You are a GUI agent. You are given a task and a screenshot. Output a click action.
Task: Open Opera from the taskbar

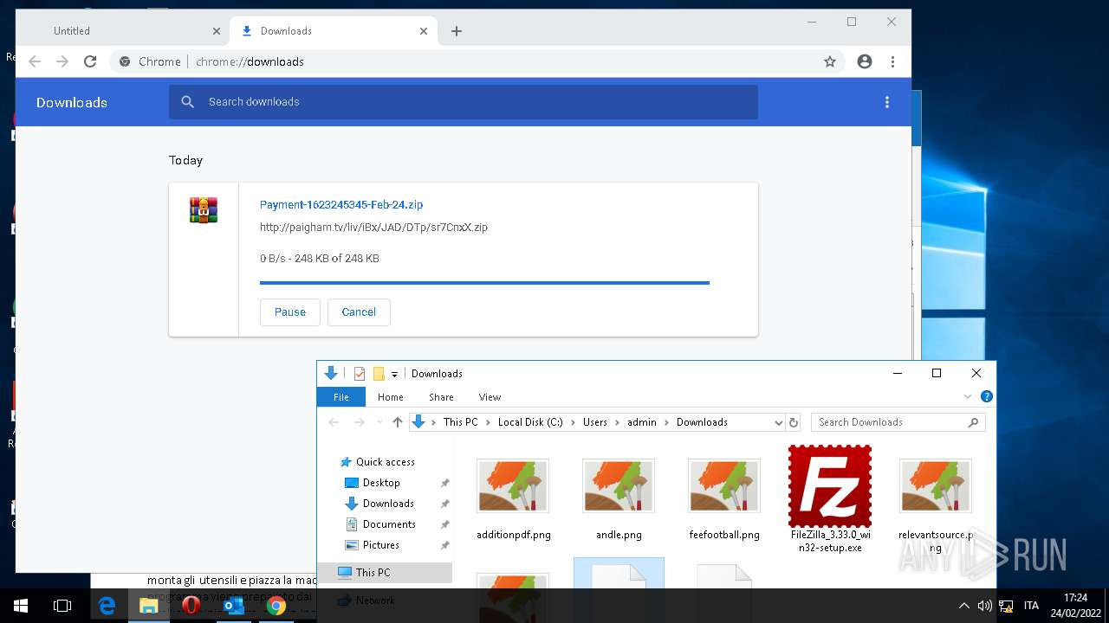pos(191,606)
